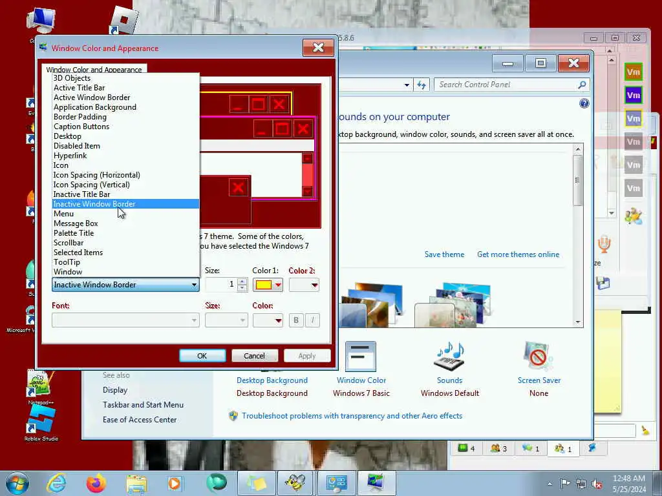Select ToolTip in the item list
Screen dimensions: 662x496
pyautogui.click(x=125, y=262)
